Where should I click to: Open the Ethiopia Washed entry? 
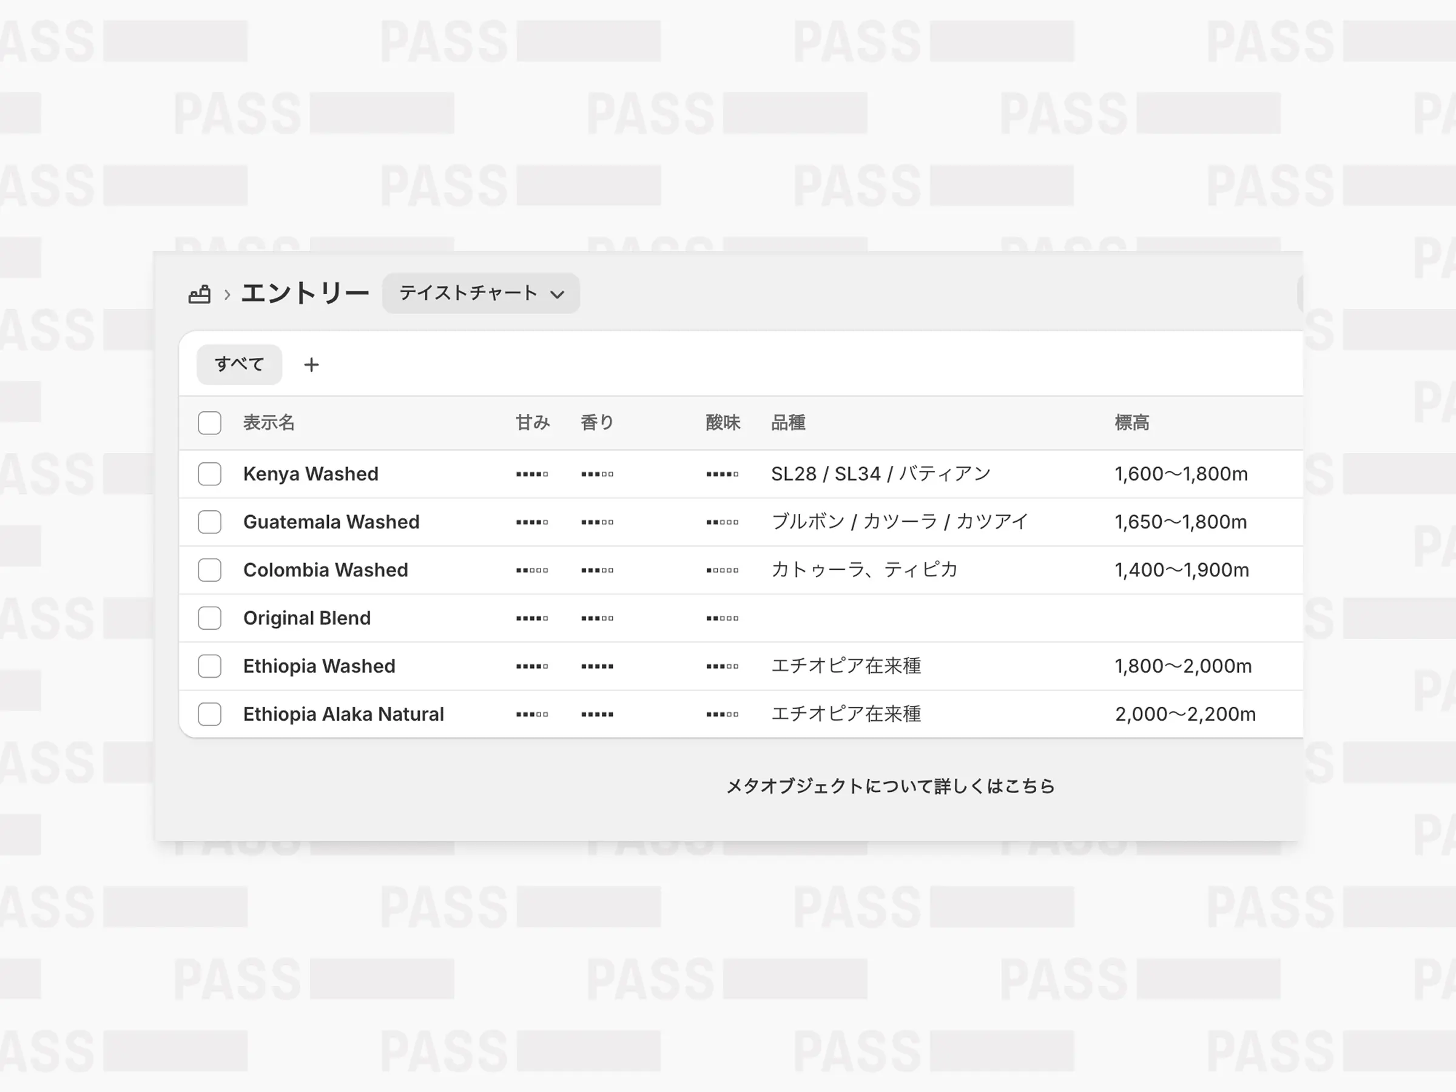tap(319, 666)
